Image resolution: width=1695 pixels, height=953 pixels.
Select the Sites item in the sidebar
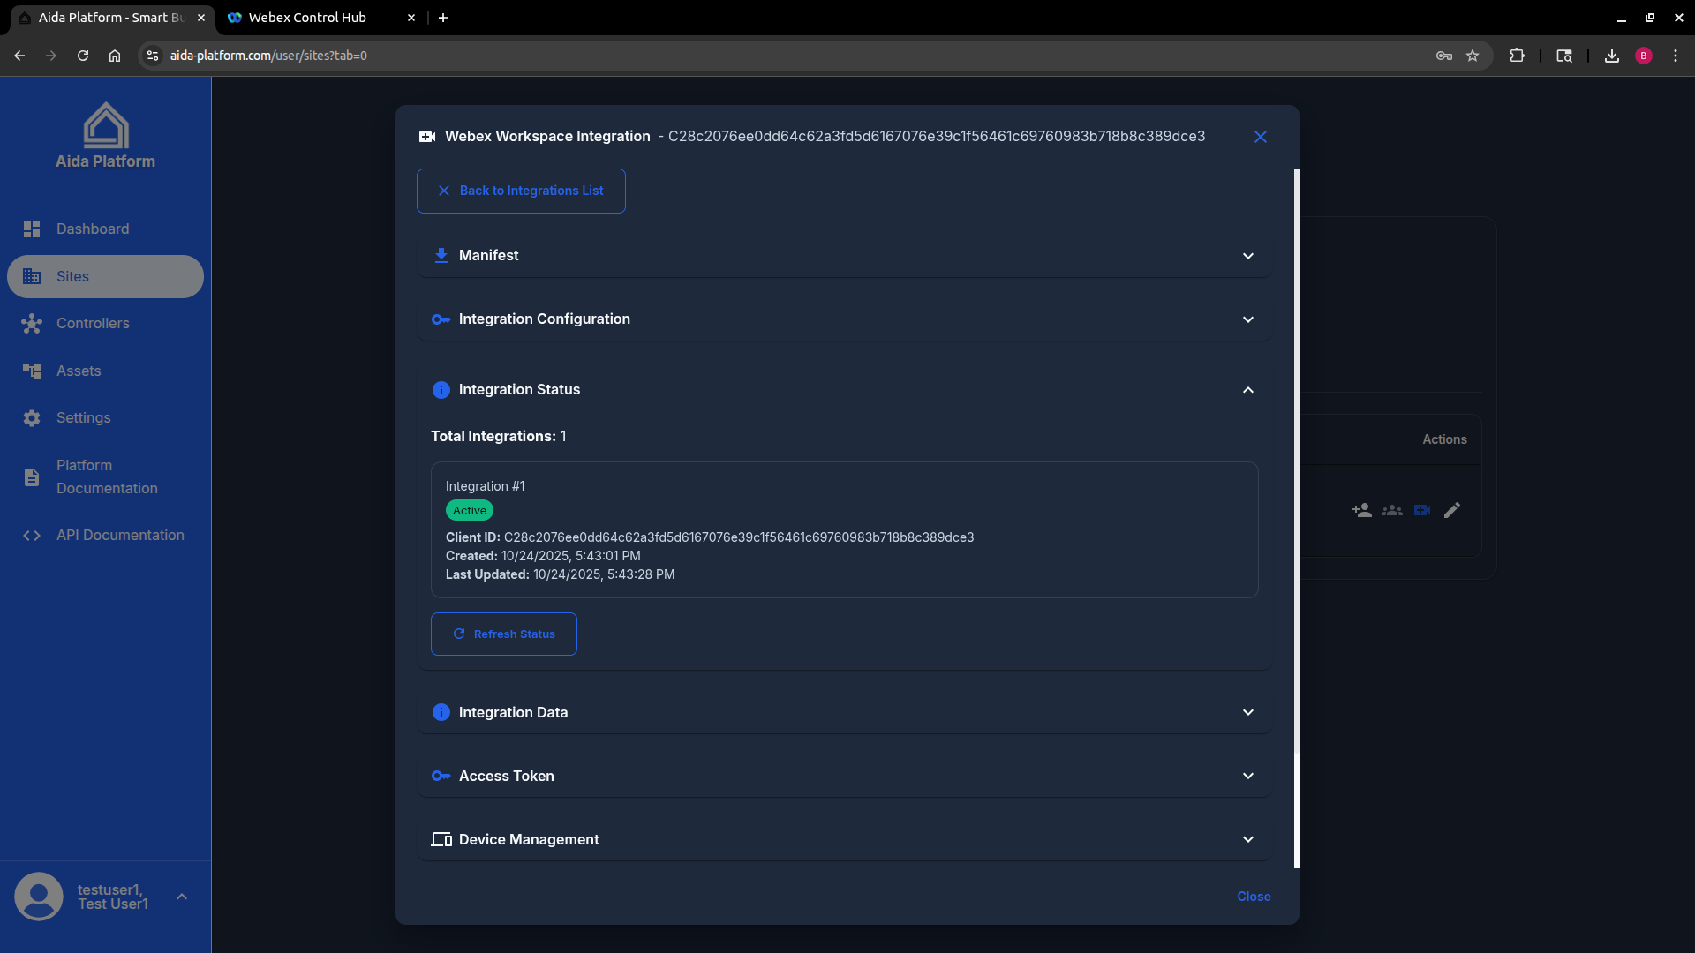click(105, 276)
